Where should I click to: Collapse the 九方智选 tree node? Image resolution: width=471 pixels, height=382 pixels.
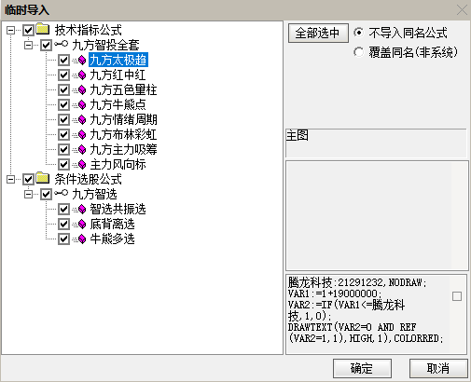[x=28, y=194]
